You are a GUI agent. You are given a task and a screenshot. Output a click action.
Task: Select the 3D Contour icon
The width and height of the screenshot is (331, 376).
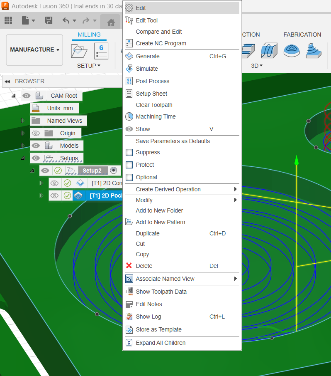coord(292,51)
